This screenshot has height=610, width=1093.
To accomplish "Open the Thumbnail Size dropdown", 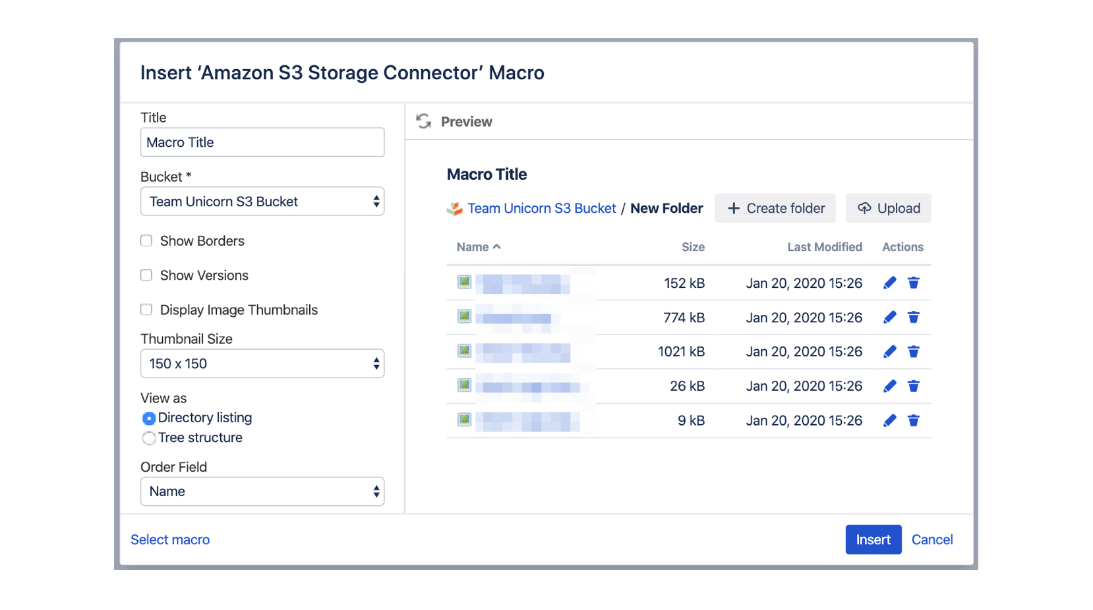I will click(x=262, y=364).
